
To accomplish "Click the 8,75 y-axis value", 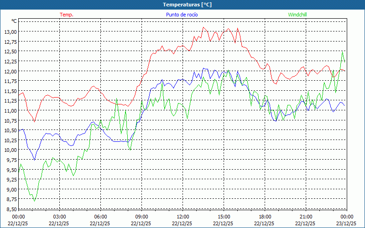I will [x=12, y=199].
